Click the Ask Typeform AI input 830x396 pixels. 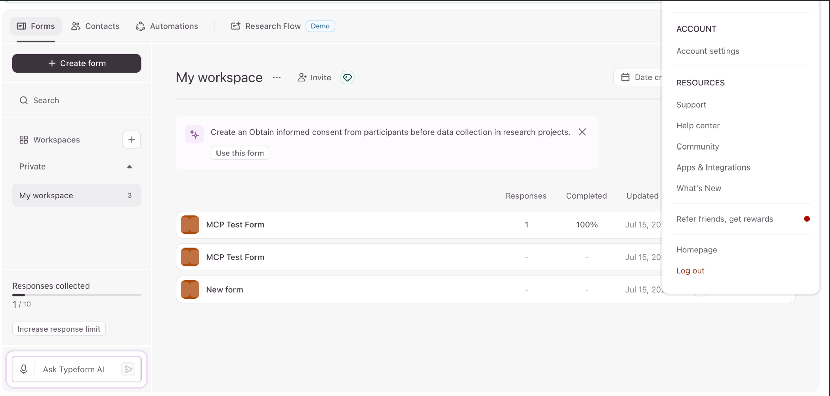(x=74, y=369)
